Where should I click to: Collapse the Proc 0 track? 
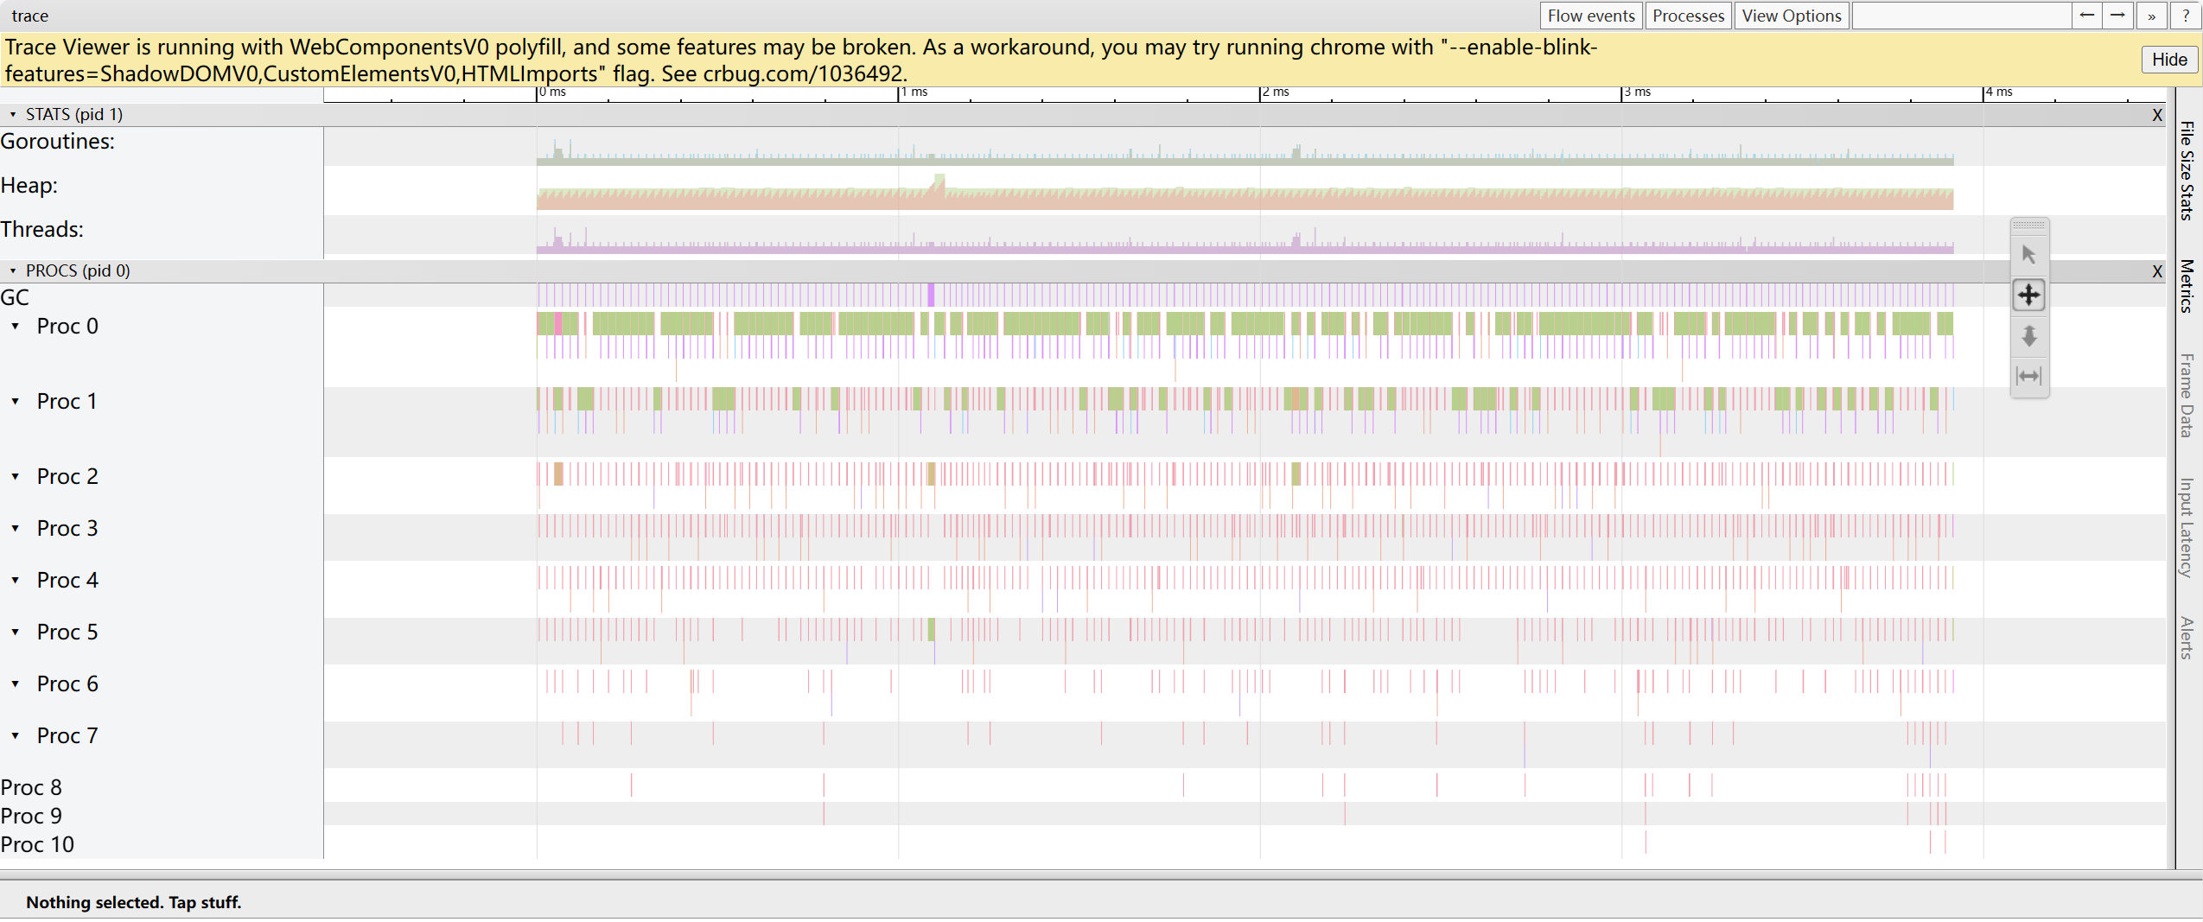tap(16, 326)
